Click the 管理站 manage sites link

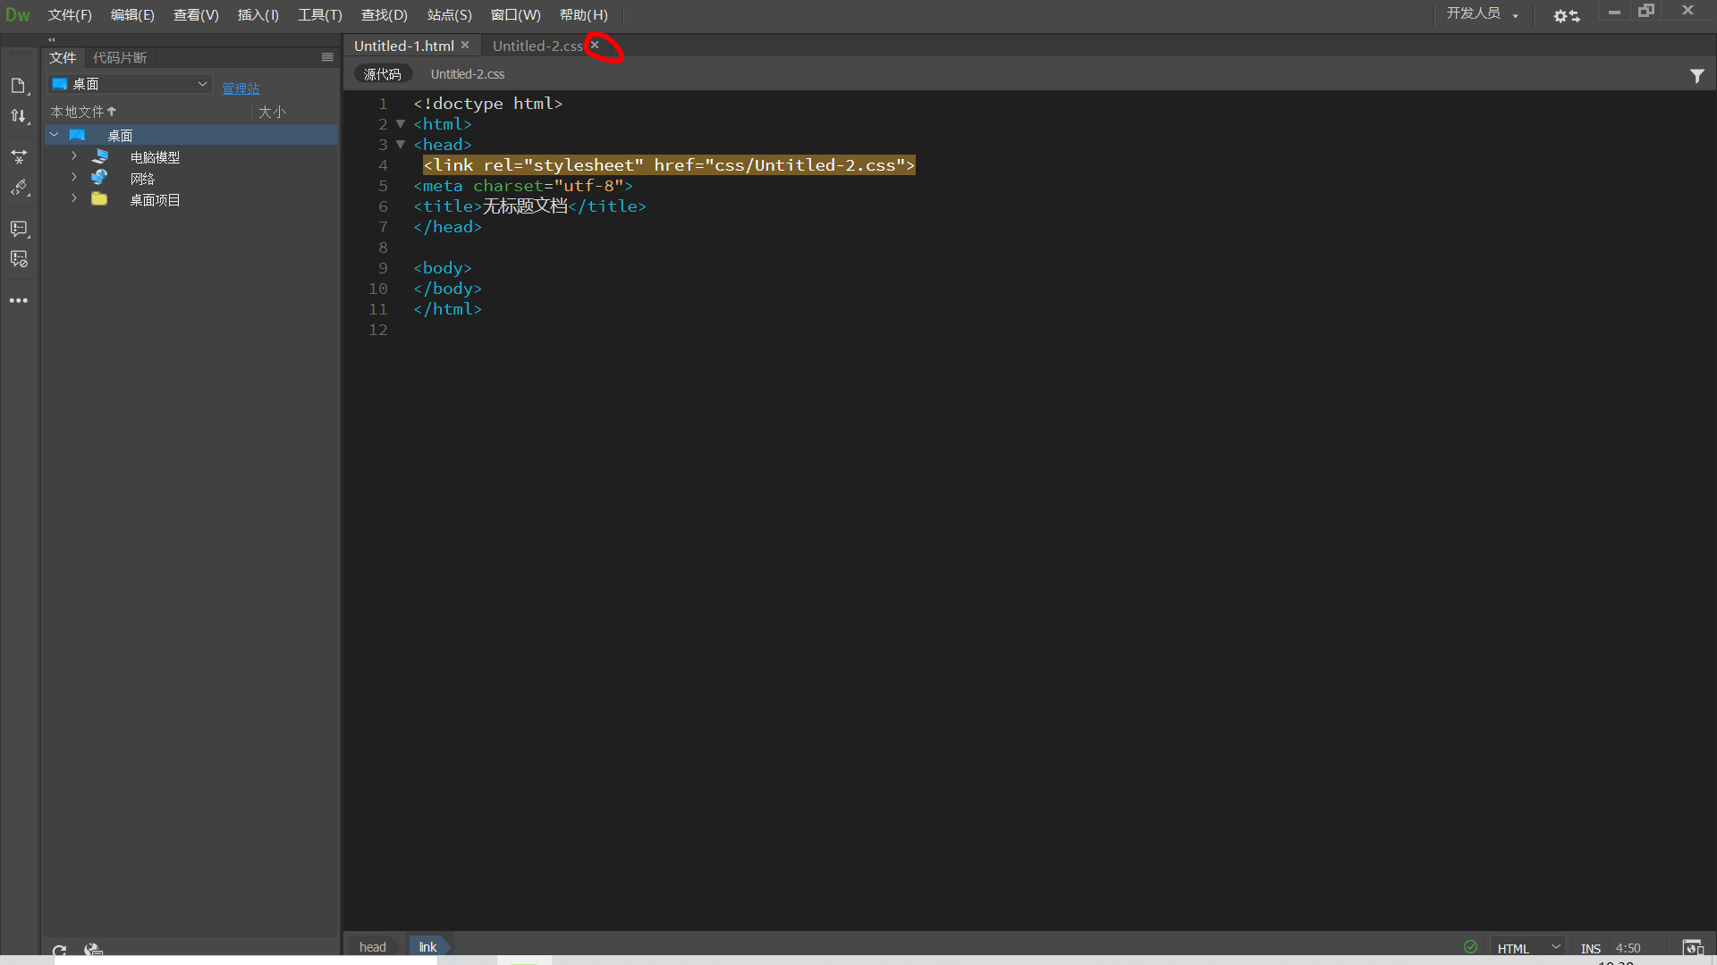[x=241, y=88]
